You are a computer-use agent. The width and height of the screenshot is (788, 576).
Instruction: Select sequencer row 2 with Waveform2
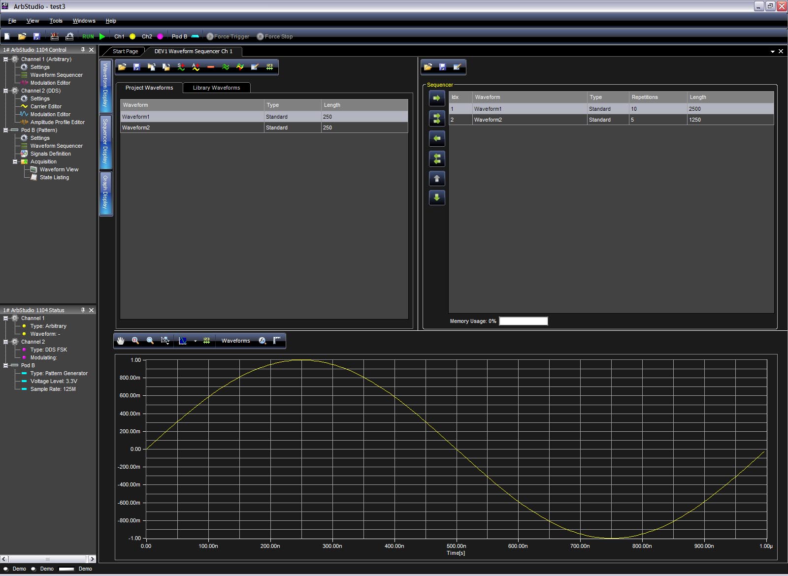pyautogui.click(x=611, y=120)
